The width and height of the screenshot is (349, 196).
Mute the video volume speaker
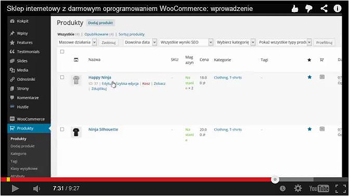tap(36, 189)
